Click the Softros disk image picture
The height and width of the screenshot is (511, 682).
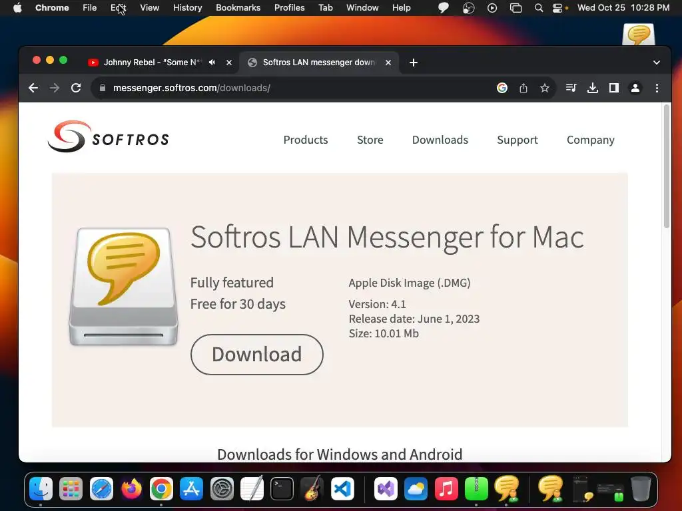click(x=123, y=287)
